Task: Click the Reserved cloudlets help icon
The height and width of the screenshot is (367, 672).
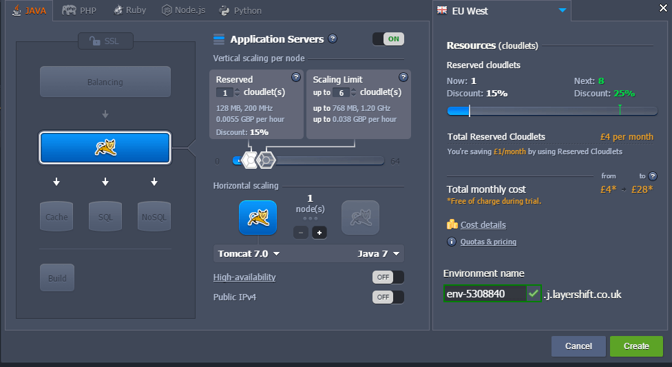Action: [296, 77]
